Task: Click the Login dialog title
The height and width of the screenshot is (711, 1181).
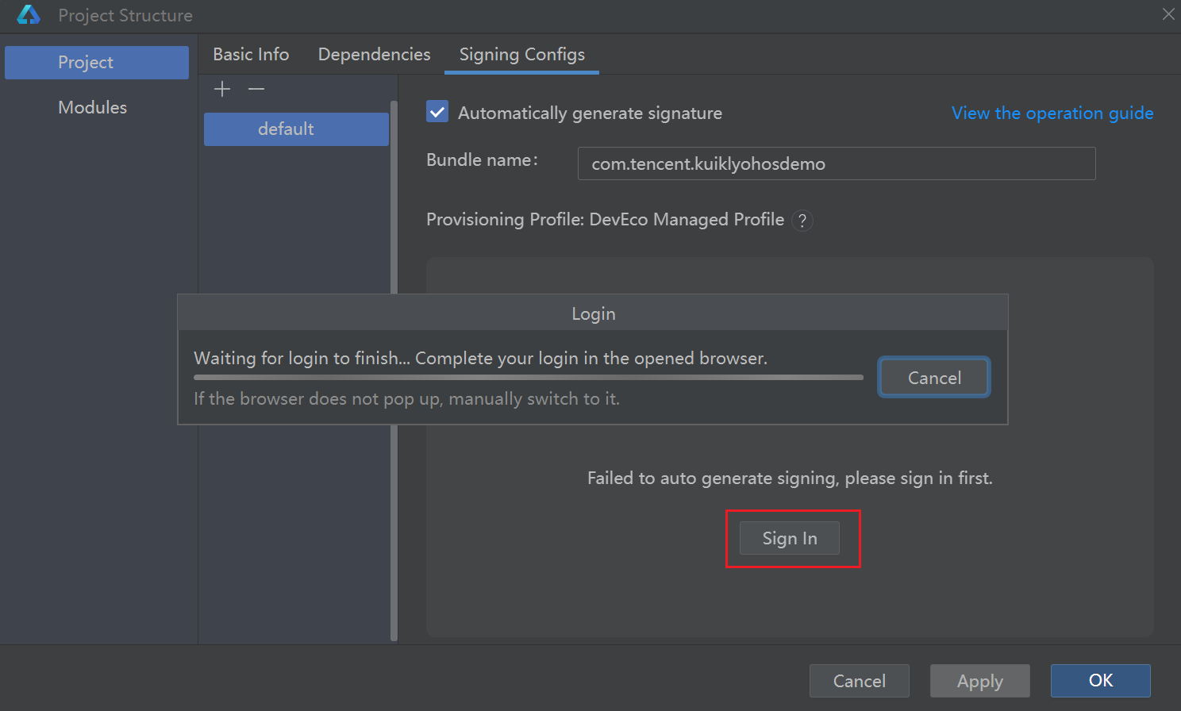Action: (594, 313)
